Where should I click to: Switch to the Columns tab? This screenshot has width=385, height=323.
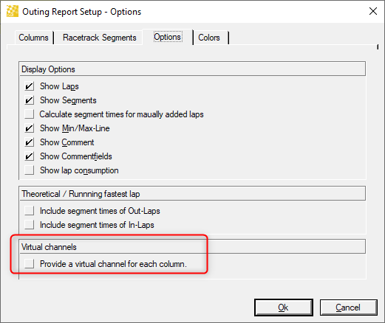point(33,38)
